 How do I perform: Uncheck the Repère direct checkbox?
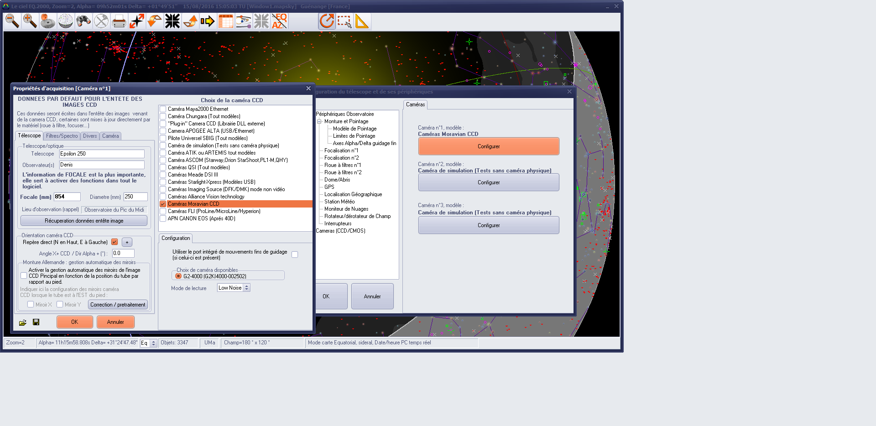[115, 242]
